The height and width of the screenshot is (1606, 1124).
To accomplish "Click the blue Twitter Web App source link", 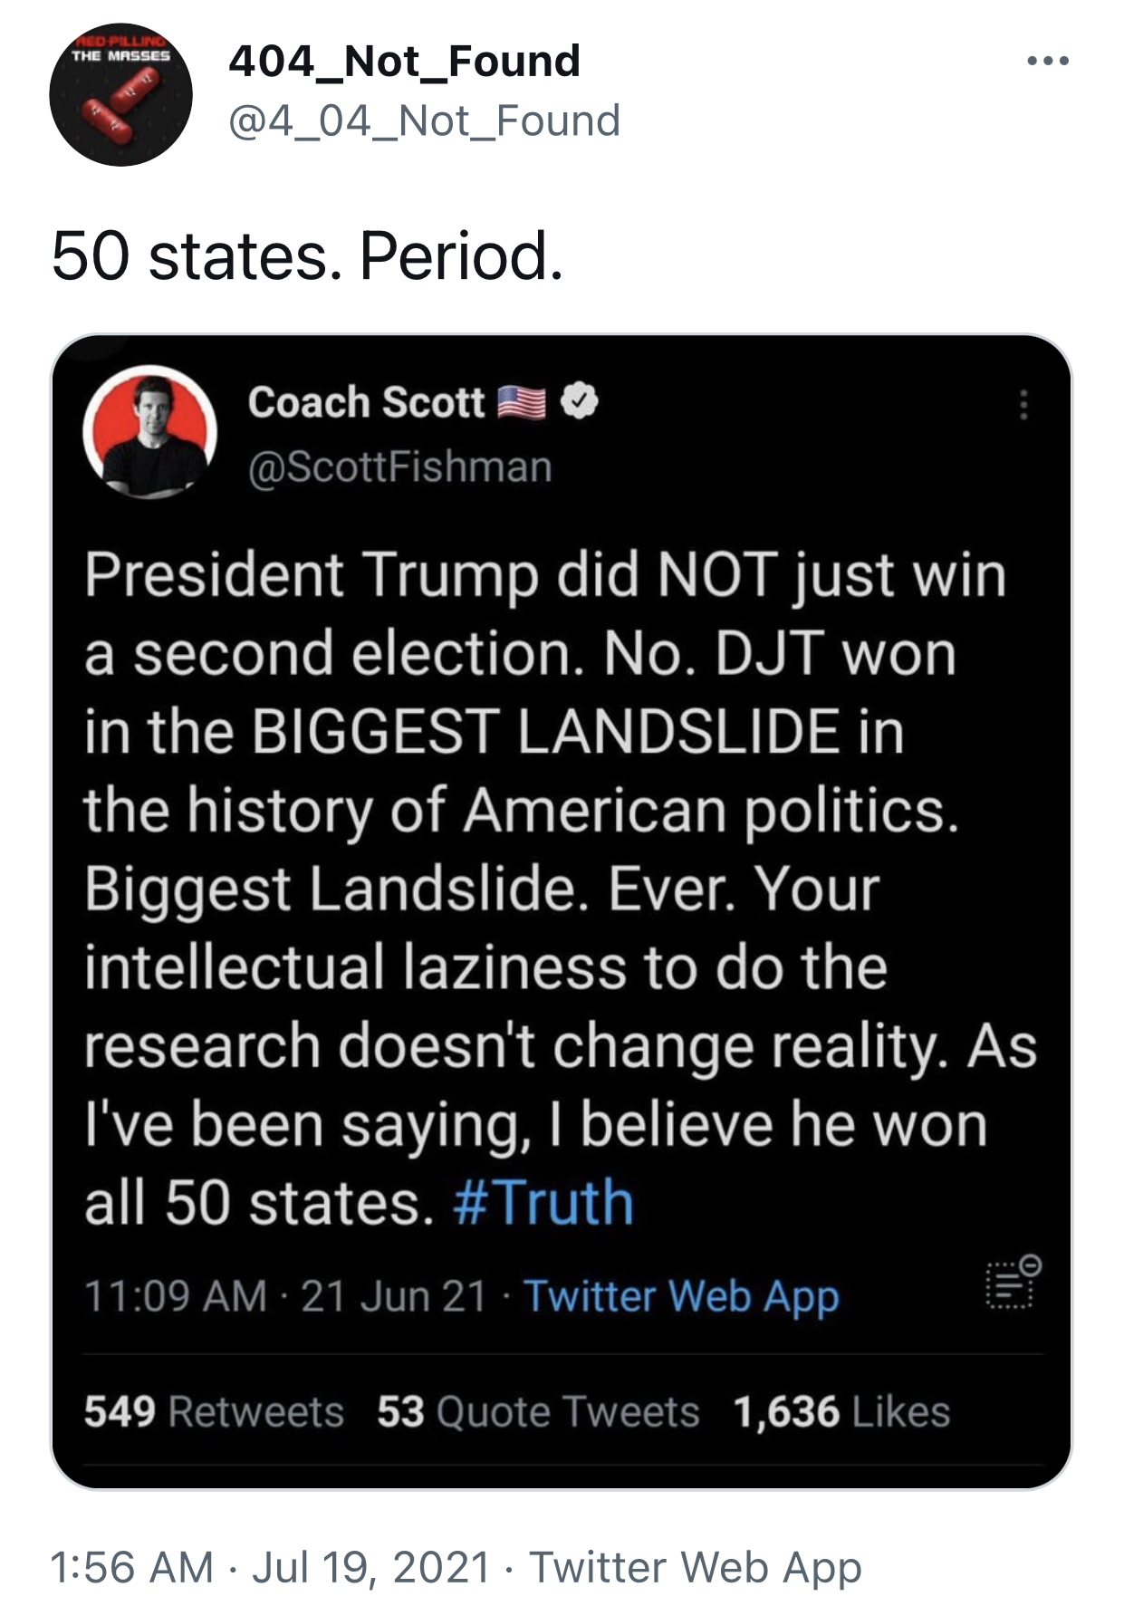I will click(x=682, y=1296).
